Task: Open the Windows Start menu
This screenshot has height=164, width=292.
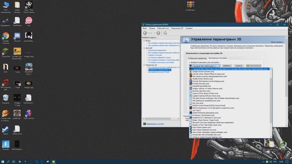Action: pyautogui.click(x=3, y=162)
